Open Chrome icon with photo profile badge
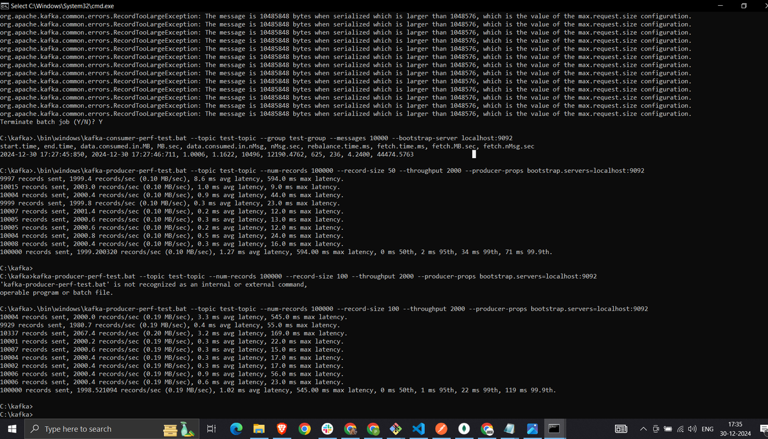This screenshot has width=768, height=439. (x=351, y=429)
